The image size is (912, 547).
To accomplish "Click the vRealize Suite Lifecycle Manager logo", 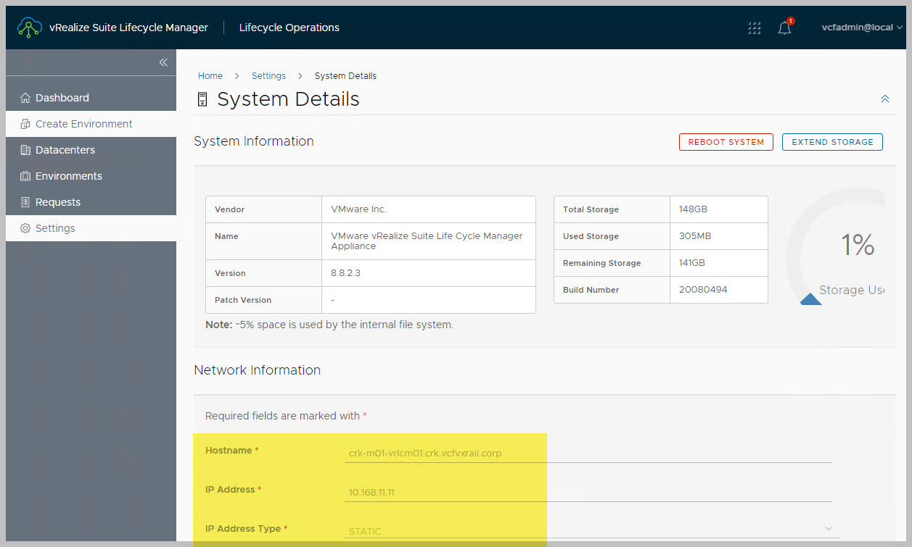I will coord(30,28).
